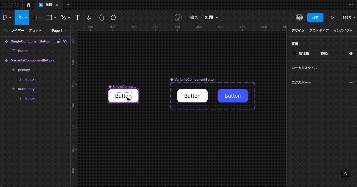Toggle lock on SingleComponentButton layer

[x=59, y=41]
